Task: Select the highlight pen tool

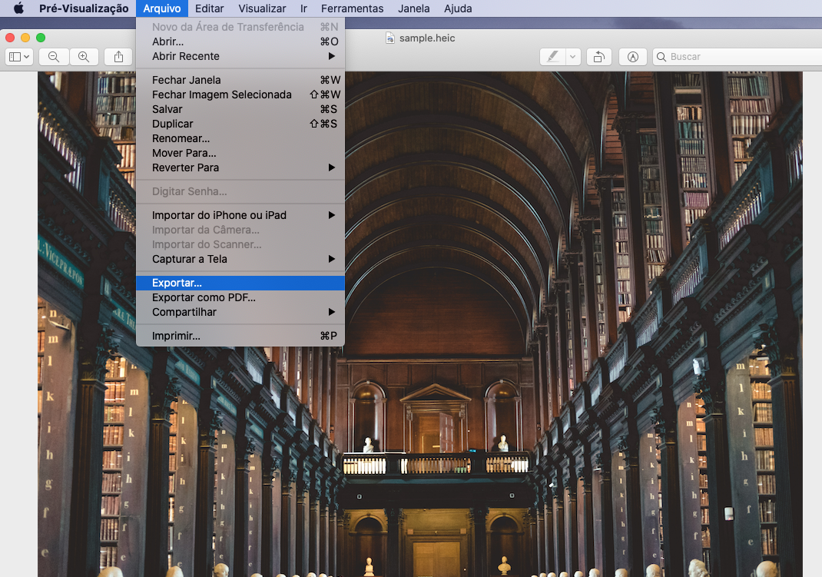Action: tap(552, 57)
